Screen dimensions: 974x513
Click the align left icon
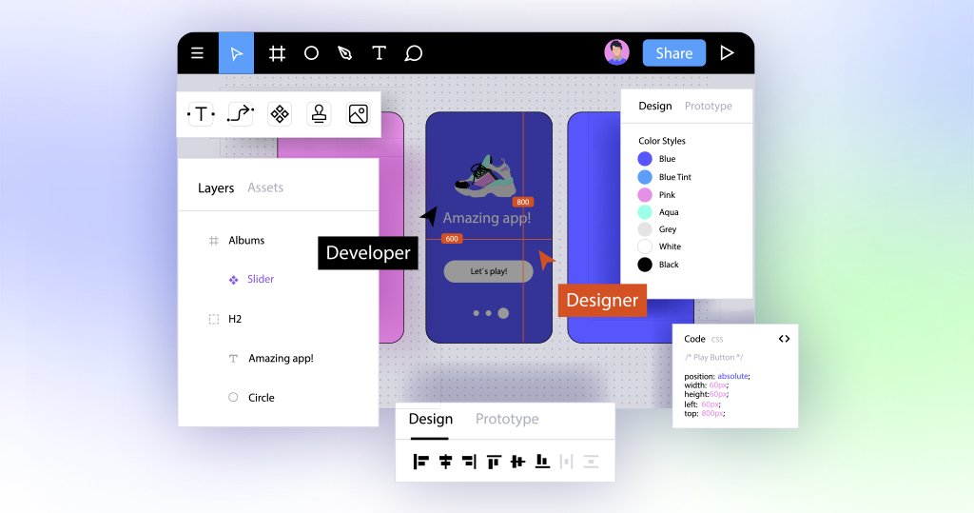click(420, 462)
